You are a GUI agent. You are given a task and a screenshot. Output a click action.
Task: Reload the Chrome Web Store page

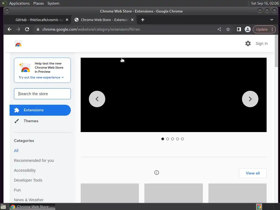tap(27, 29)
